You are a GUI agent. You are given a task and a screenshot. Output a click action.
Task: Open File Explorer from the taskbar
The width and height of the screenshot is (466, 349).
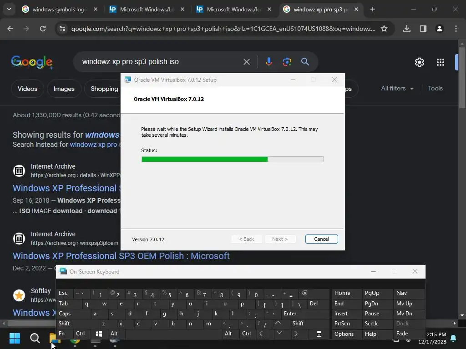point(55,338)
